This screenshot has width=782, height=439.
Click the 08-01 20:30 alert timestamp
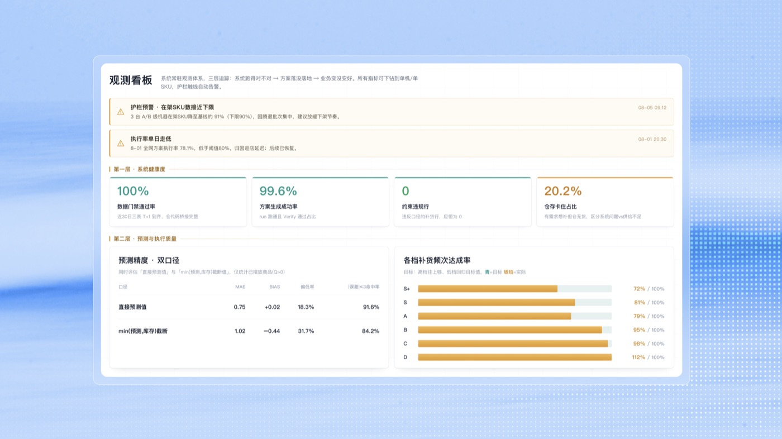coord(652,139)
